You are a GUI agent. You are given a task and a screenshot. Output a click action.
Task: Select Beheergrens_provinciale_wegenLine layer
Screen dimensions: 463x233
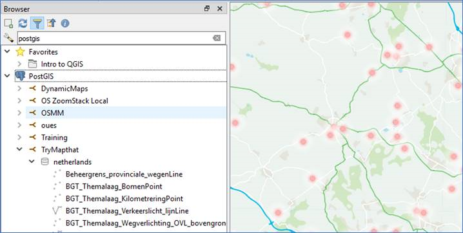pos(124,174)
